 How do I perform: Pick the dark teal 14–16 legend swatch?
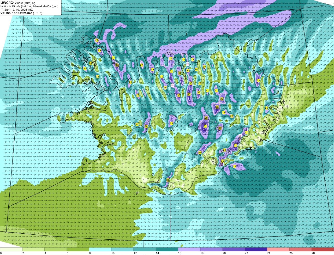point(167,249)
